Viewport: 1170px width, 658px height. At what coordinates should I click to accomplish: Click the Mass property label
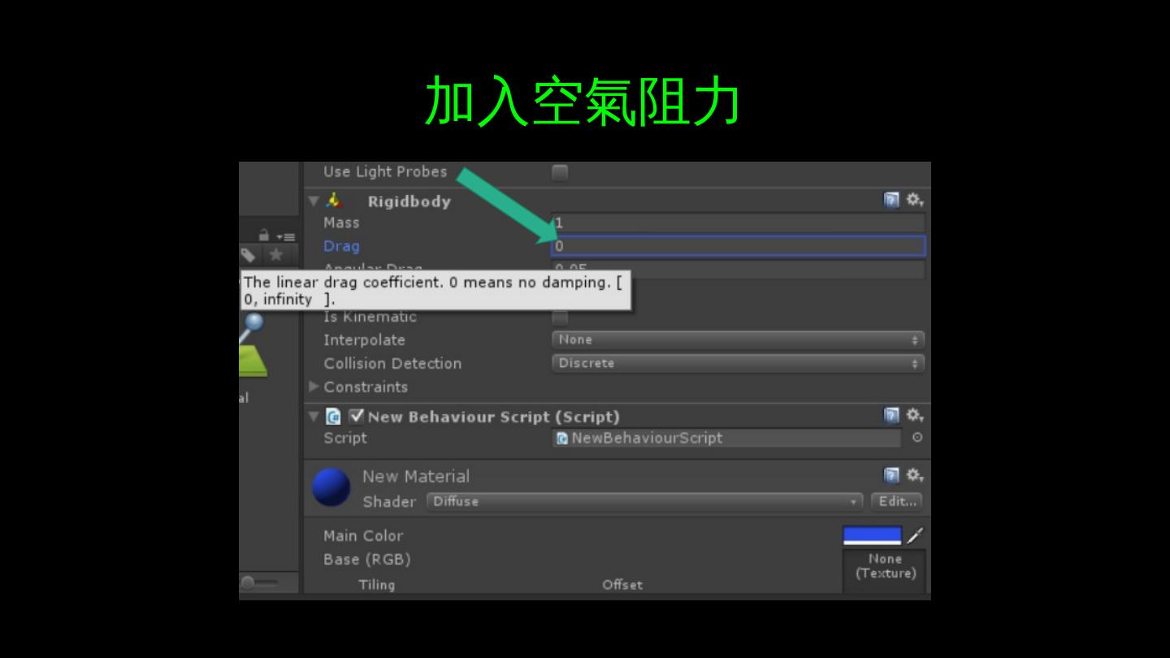pos(341,223)
